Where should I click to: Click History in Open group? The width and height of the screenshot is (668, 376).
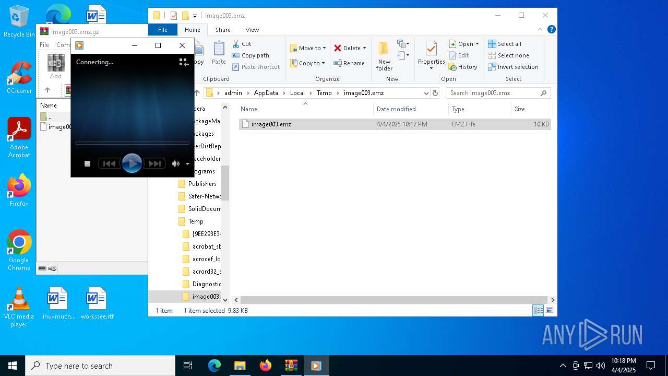(463, 67)
